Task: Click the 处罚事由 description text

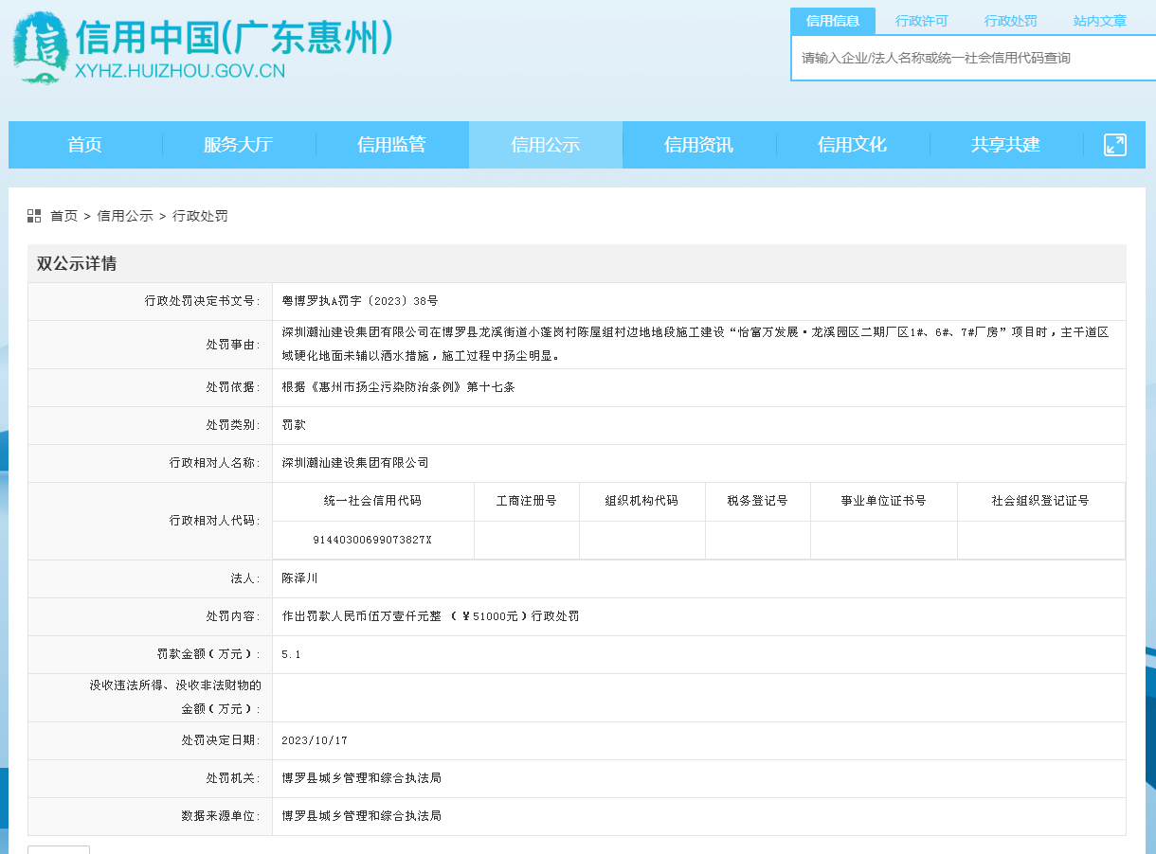Action: [695, 345]
